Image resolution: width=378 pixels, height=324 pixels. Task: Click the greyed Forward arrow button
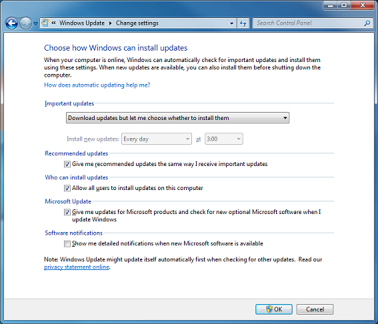(x=25, y=23)
